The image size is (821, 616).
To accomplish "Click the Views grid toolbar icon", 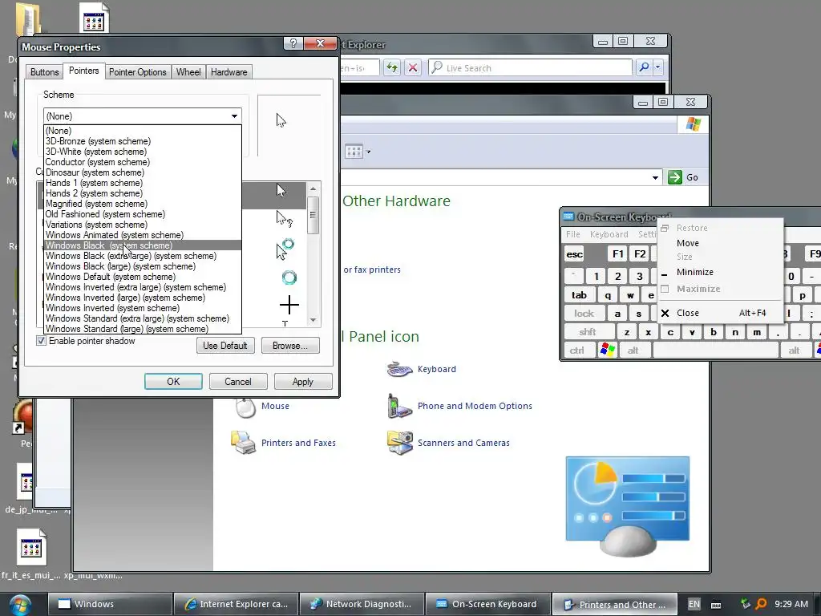I will click(x=354, y=152).
